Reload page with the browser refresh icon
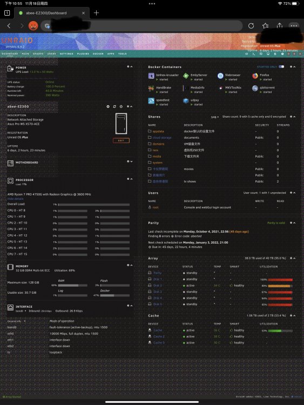The image size is (304, 405). (251, 25)
